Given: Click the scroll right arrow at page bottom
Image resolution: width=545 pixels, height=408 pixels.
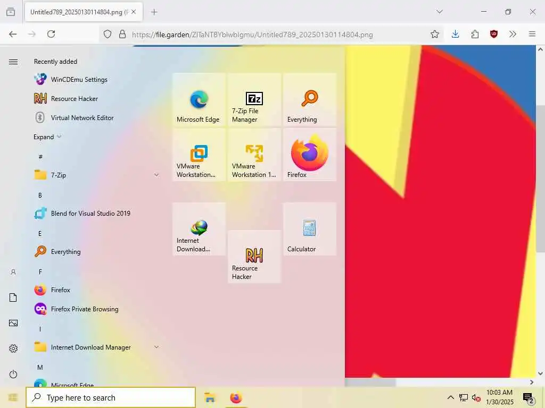Looking at the screenshot, I should tap(532, 382).
